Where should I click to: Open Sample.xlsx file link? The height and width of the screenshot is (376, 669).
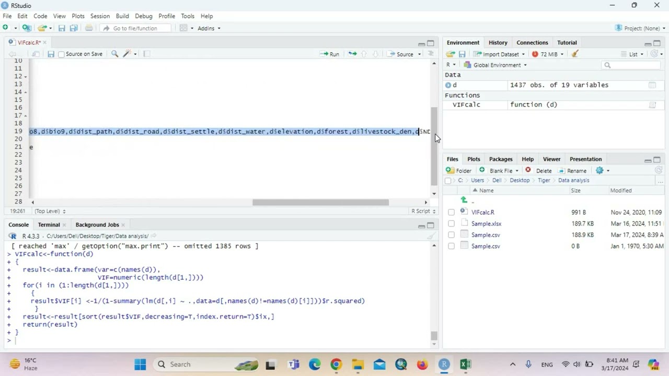point(486,224)
